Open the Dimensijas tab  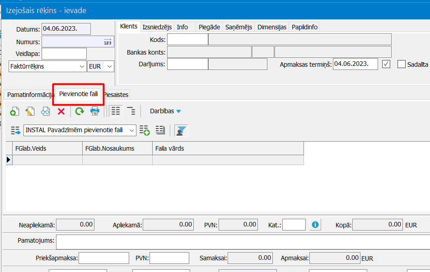[272, 27]
